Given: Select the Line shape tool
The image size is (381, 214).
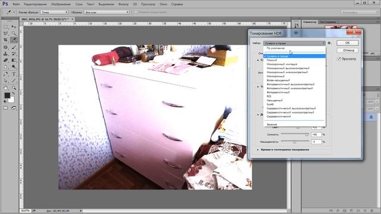Looking at the screenshot, I should tap(14, 81).
